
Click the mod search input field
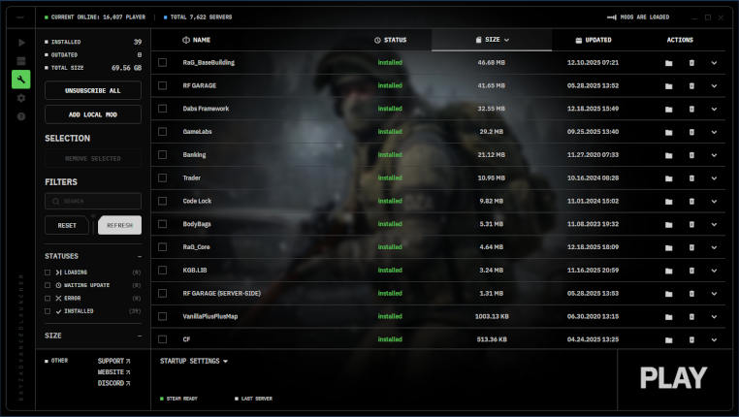[x=93, y=201]
